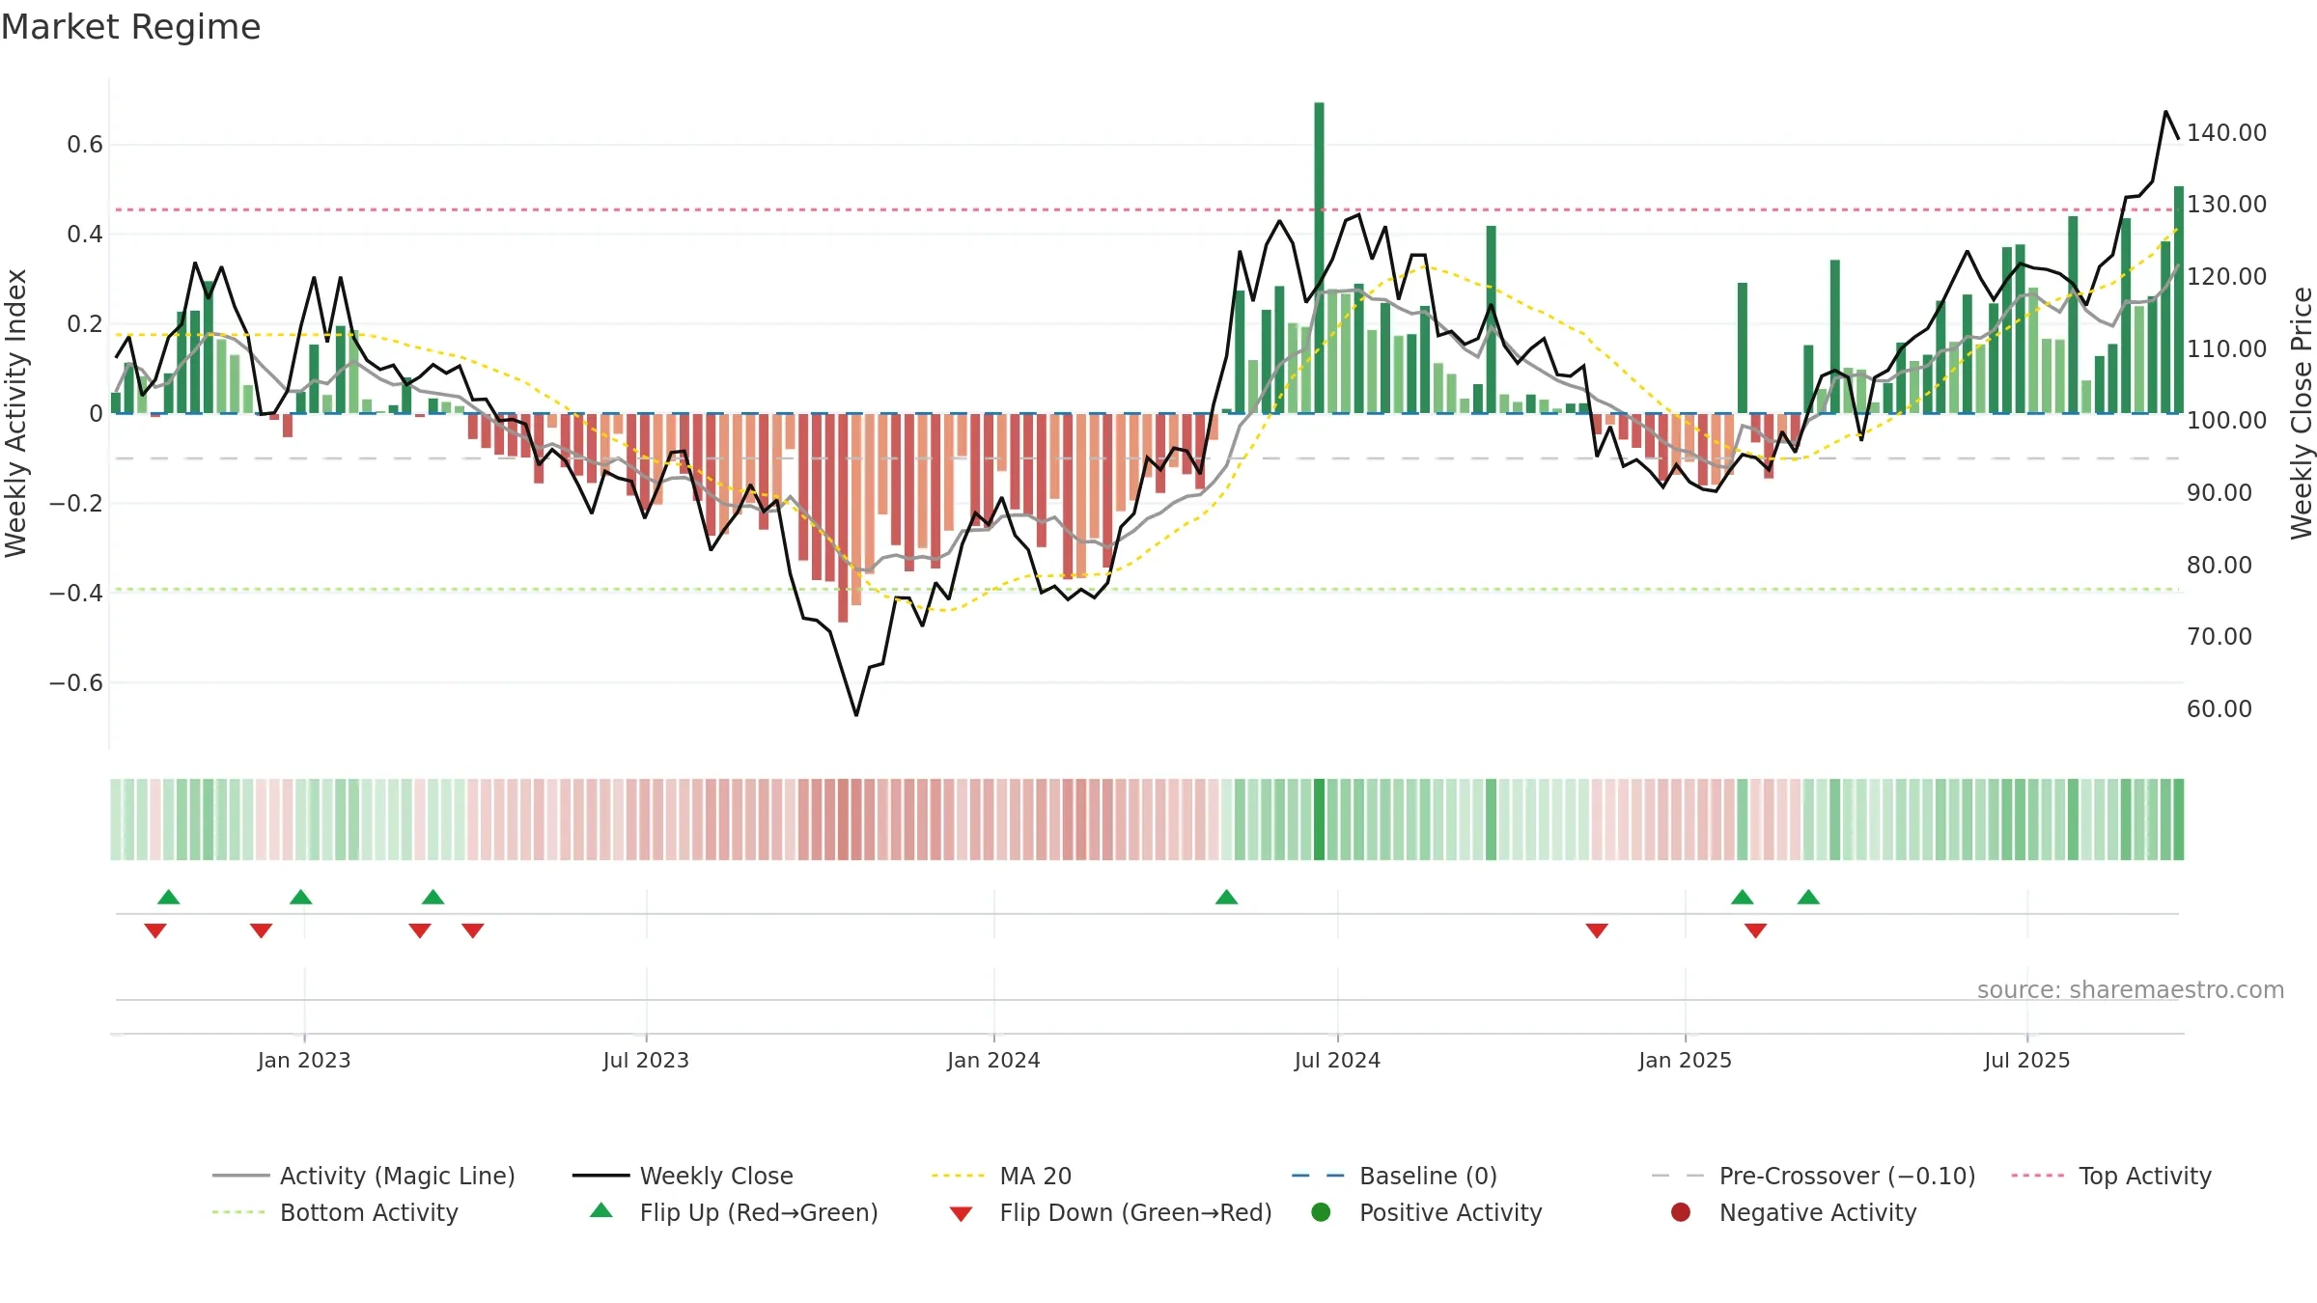Toggle the Flip Up (Red→Green) legend entry
This screenshot has width=2317, height=1303.
pos(734,1212)
